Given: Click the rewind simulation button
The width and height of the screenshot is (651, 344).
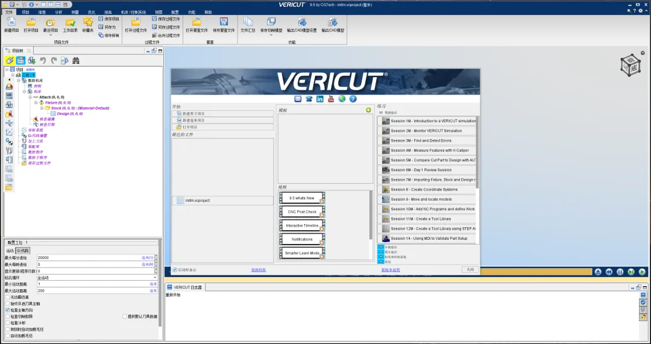Looking at the screenshot, I should 609,272.
